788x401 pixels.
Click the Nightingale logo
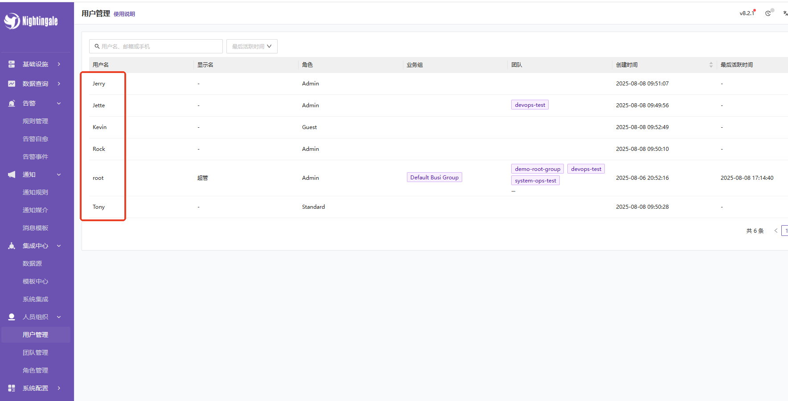coord(31,21)
